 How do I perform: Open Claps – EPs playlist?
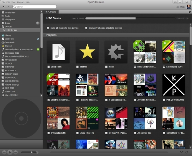coord(10,92)
